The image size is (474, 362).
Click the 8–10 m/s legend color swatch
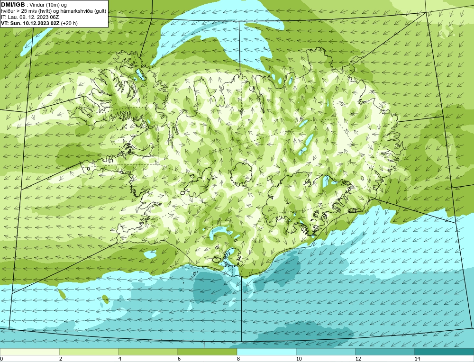coord(266,352)
